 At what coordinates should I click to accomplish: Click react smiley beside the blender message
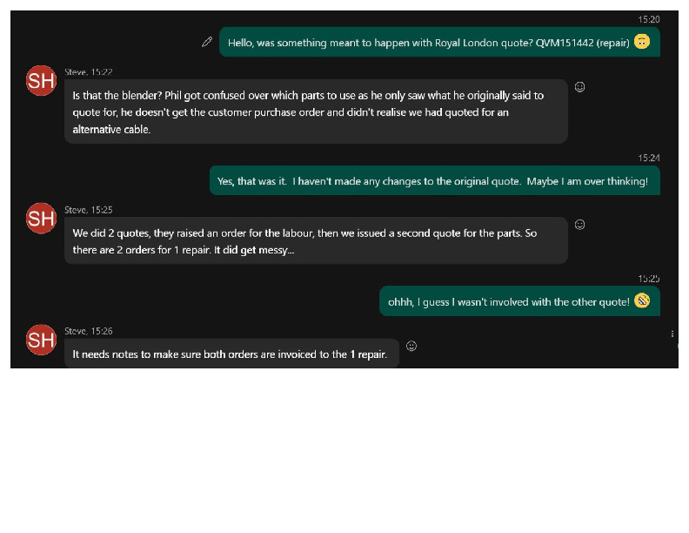[x=580, y=87]
